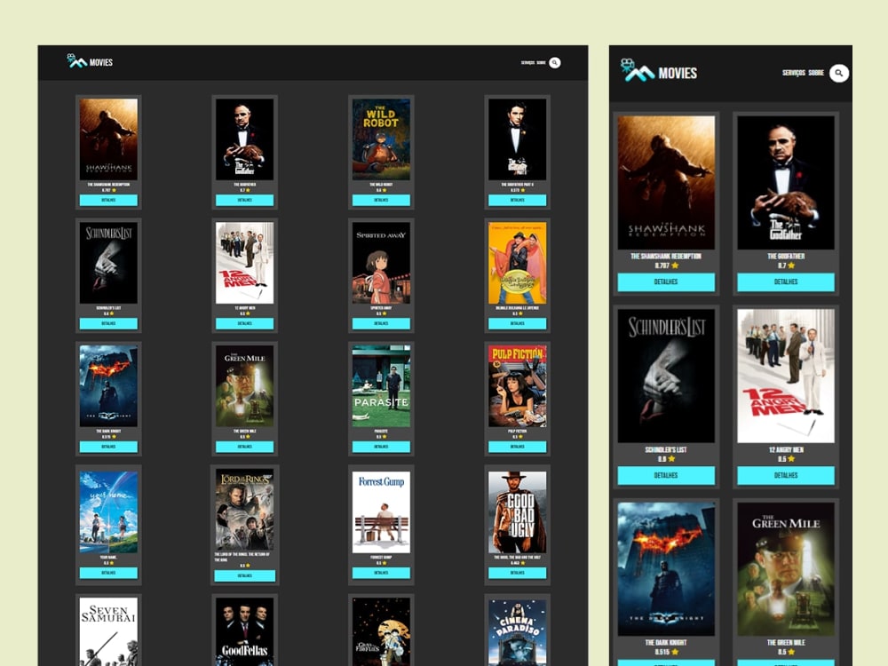Viewport: 888px width, 666px height.
Task: Click Detalhes under The Godfather Part II card
Action: [517, 200]
